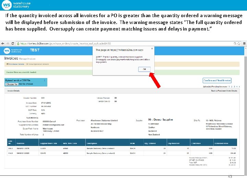Click the Invoices page heading
This screenshot has height=185, width=247.
[x=11, y=58]
